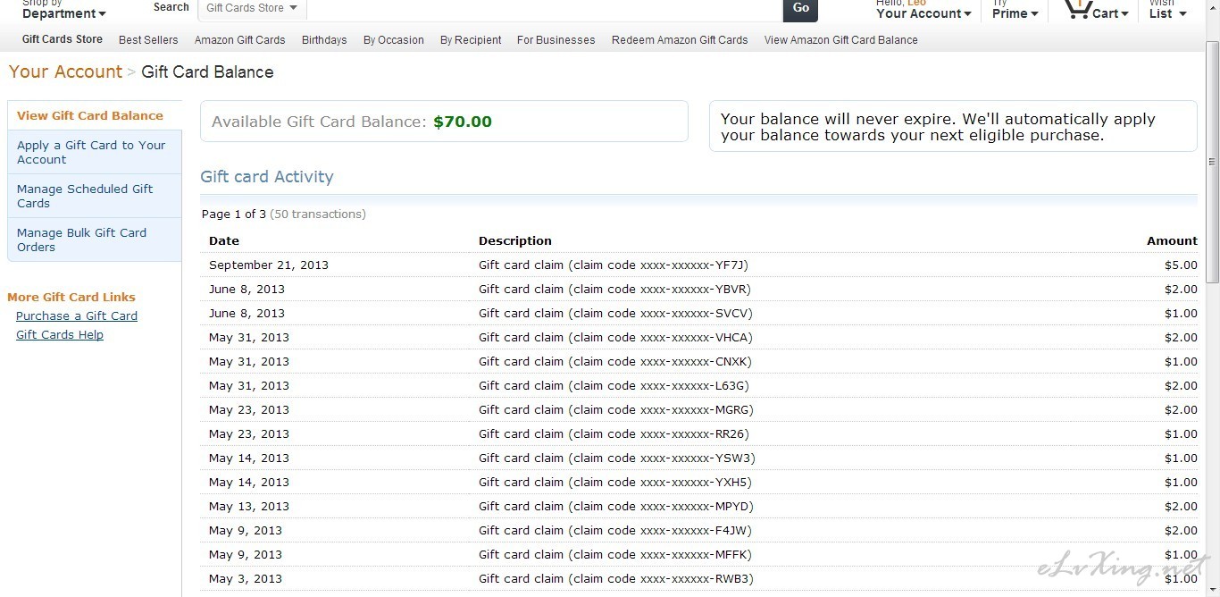Open the By Occasion navigation item
1220x597 pixels.
coord(394,40)
